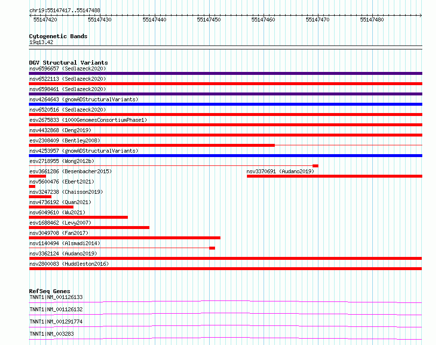Click the red bar of nsv6520516
436x345 pixels.
(x=225, y=115)
